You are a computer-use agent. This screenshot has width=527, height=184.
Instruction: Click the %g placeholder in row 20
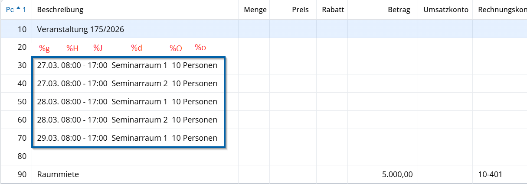44,48
